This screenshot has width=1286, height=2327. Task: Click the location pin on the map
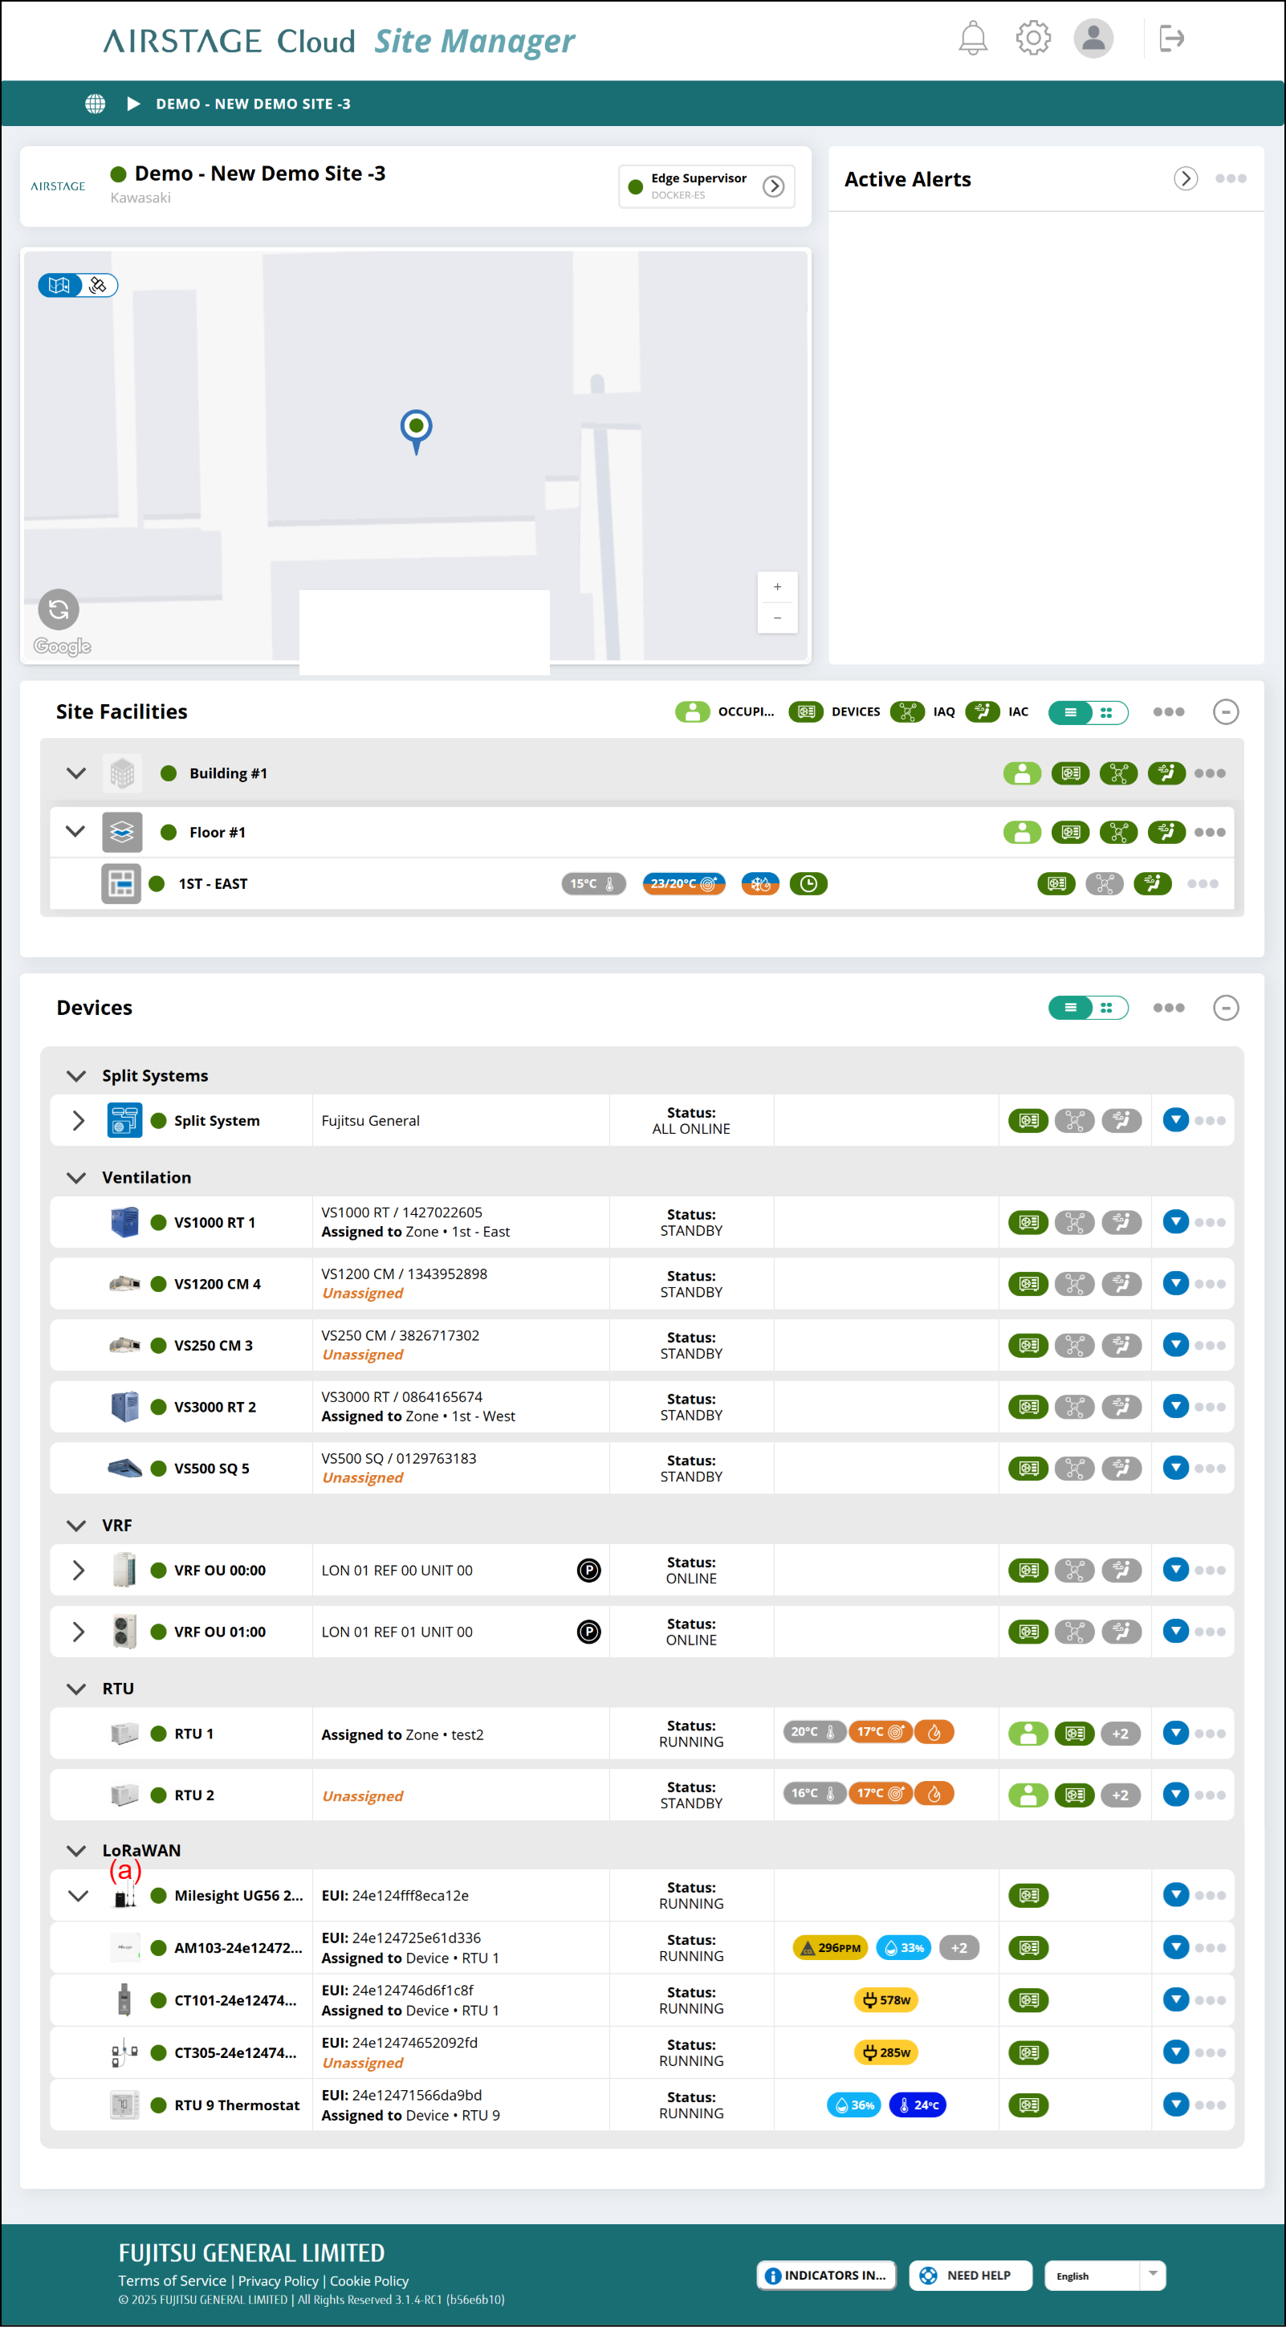(417, 428)
